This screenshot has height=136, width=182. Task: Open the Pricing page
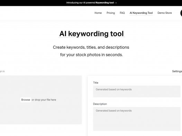click(x=111, y=13)
